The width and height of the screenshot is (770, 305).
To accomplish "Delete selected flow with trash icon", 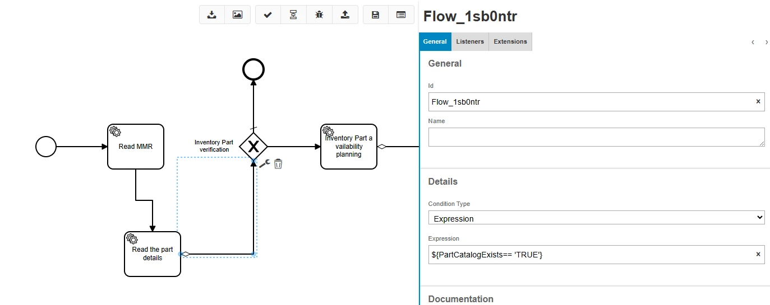I will click(x=278, y=164).
